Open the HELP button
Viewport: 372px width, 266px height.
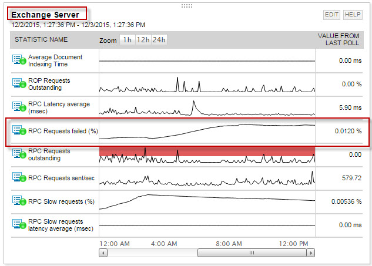coord(353,15)
